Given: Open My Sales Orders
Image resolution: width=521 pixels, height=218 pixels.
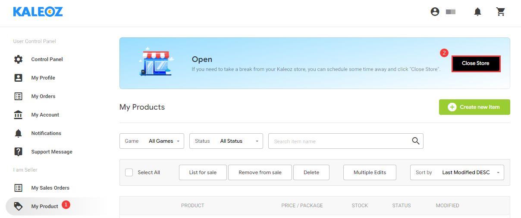Looking at the screenshot, I should (50, 188).
